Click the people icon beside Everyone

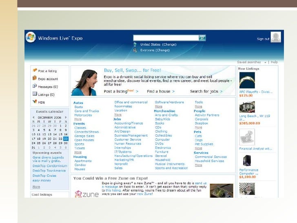click(x=135, y=50)
